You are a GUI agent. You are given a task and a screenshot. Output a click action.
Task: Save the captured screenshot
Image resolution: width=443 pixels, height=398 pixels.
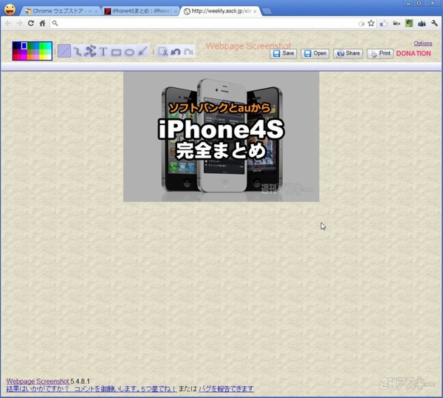[x=283, y=53]
